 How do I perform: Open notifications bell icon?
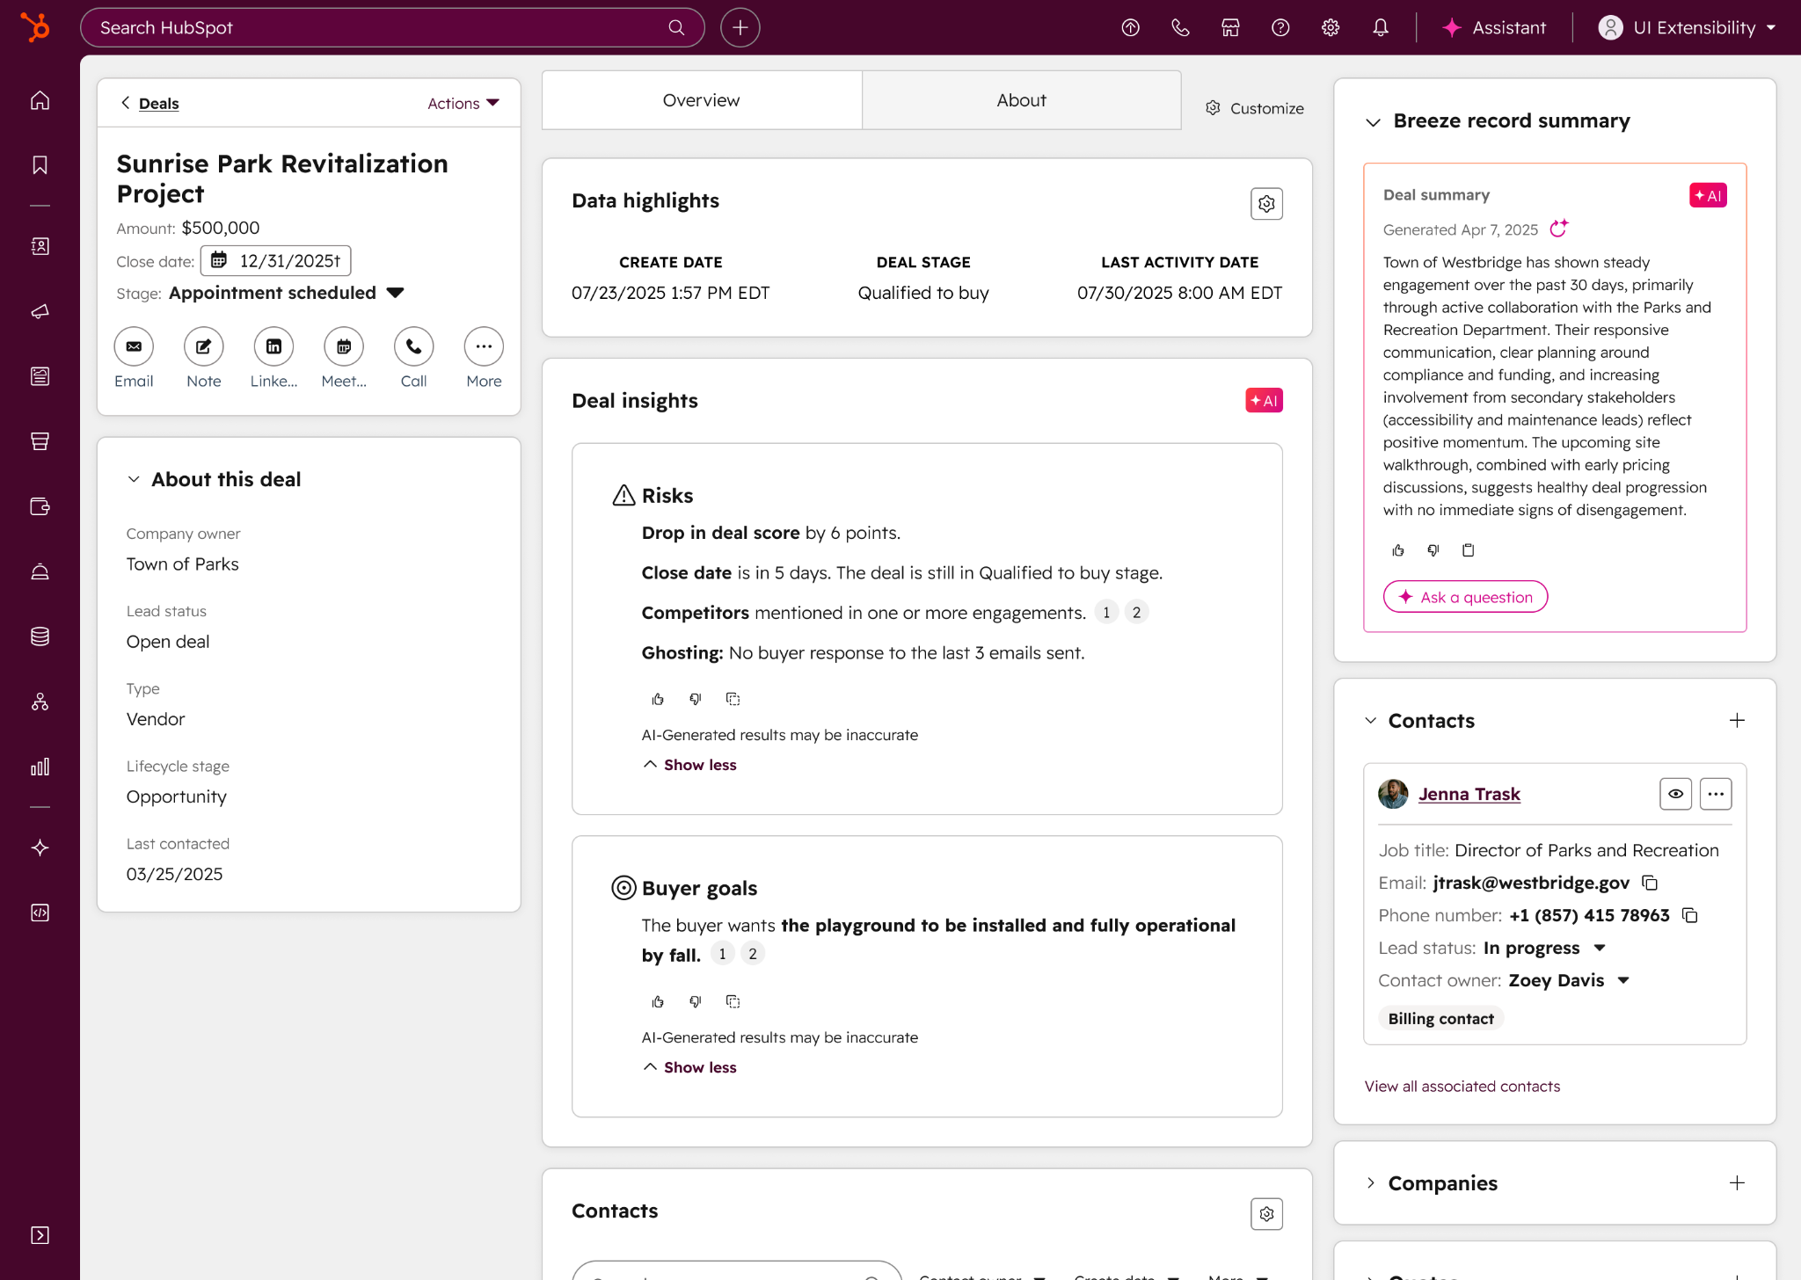point(1381,27)
